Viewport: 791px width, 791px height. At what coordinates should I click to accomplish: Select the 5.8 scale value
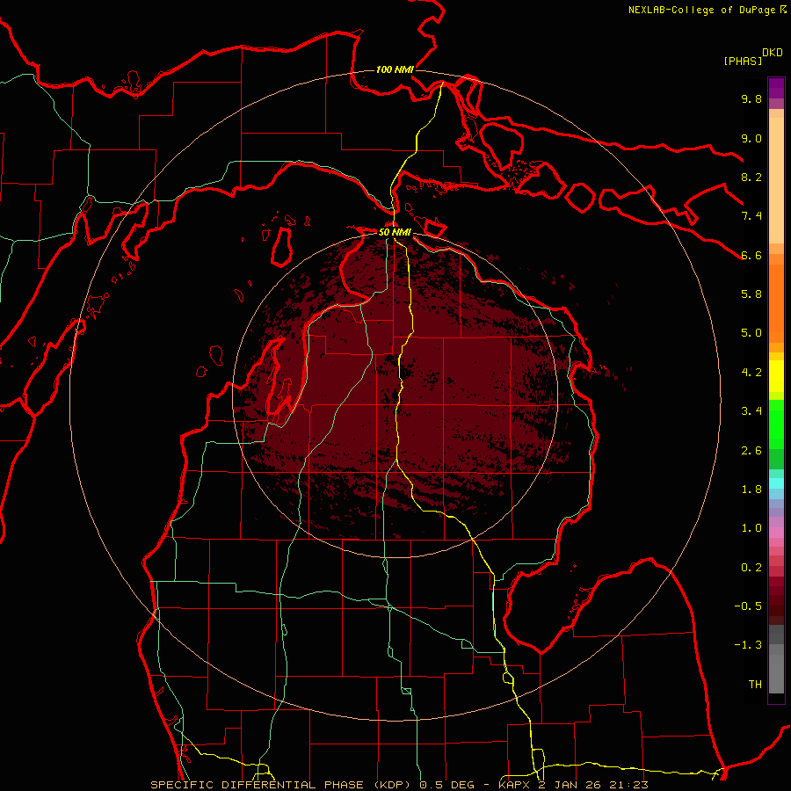751,294
